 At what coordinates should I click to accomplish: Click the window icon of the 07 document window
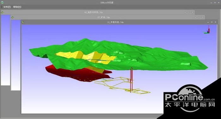[12, 17]
